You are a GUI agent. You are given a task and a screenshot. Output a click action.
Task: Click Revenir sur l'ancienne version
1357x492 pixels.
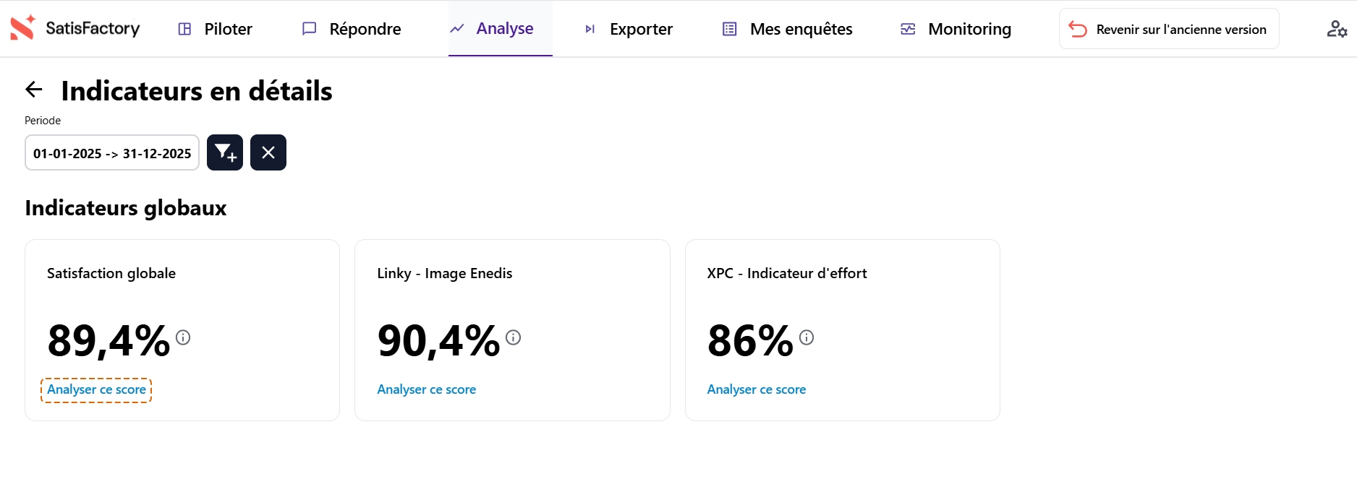(1168, 29)
